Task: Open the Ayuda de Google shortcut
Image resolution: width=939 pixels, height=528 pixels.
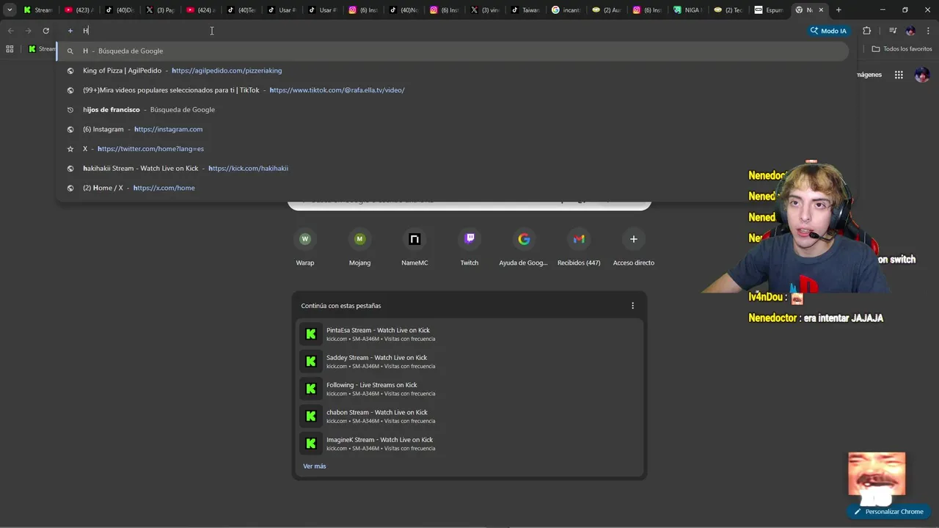Action: [524, 247]
